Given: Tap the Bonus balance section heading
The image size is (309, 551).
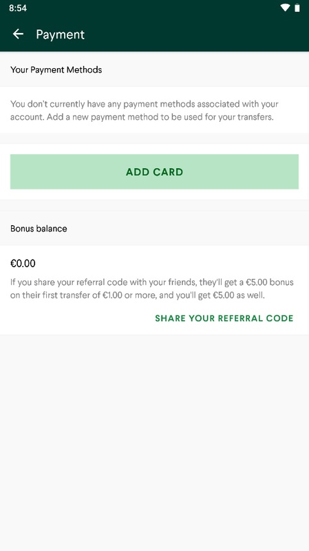Looking at the screenshot, I should [x=39, y=229].
